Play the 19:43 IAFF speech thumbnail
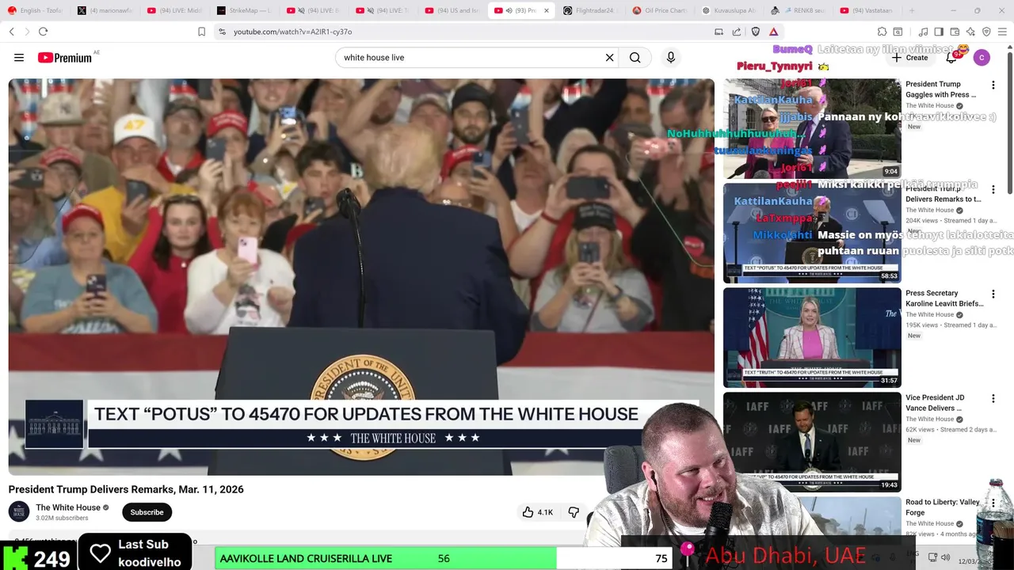 click(812, 442)
